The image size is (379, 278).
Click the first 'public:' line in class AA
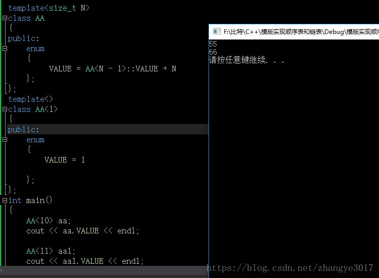point(23,38)
